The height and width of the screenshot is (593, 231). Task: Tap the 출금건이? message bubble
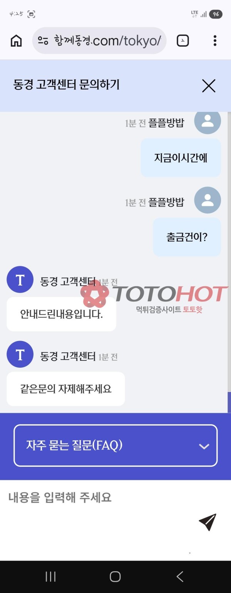tap(187, 237)
